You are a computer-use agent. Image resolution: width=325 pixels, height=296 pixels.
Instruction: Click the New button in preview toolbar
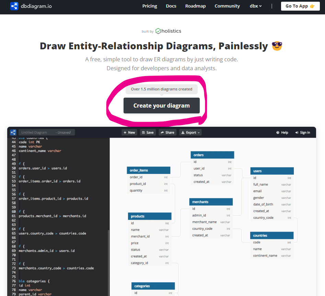click(x=129, y=132)
